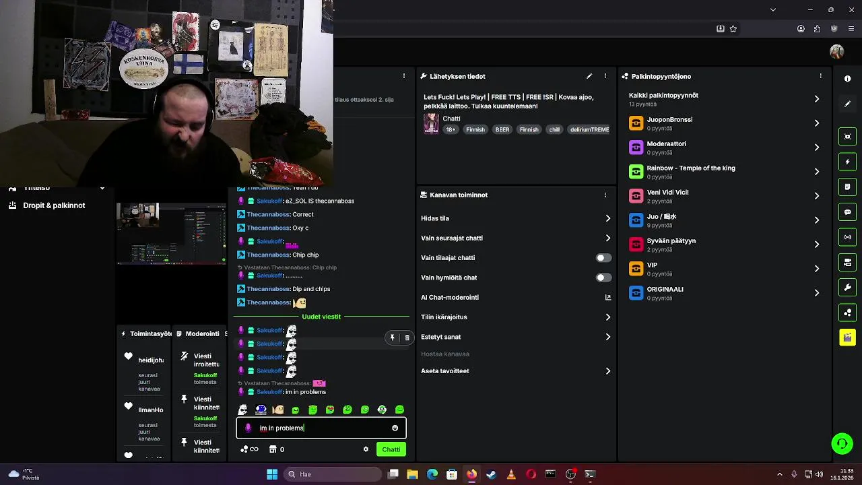The image size is (862, 485).
Task: Open Hostaa kanavaa option
Action: (x=445, y=354)
